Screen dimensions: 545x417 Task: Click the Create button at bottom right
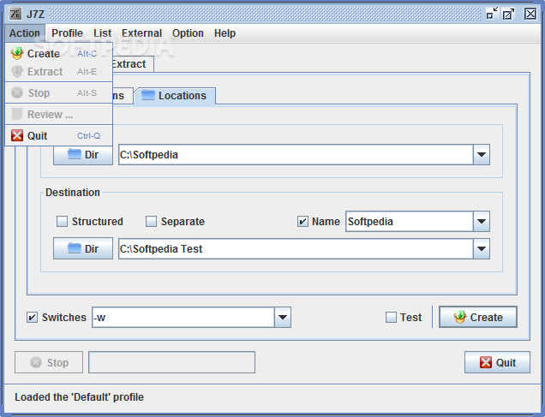coord(478,317)
